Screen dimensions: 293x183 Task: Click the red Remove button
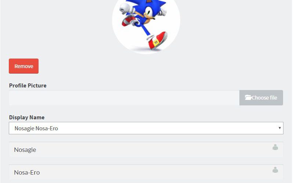(24, 66)
